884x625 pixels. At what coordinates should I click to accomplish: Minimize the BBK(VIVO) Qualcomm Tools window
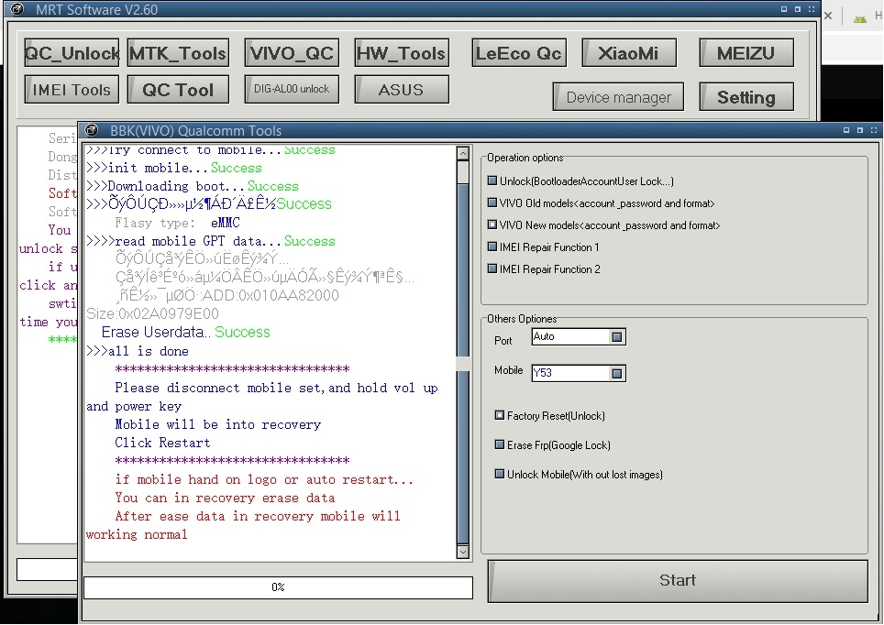(x=846, y=130)
